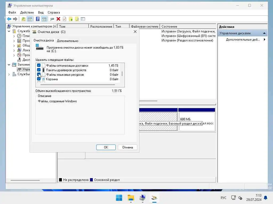Close the Очистка диска dialog
This screenshot has height=204, width=273.
click(x=135, y=32)
